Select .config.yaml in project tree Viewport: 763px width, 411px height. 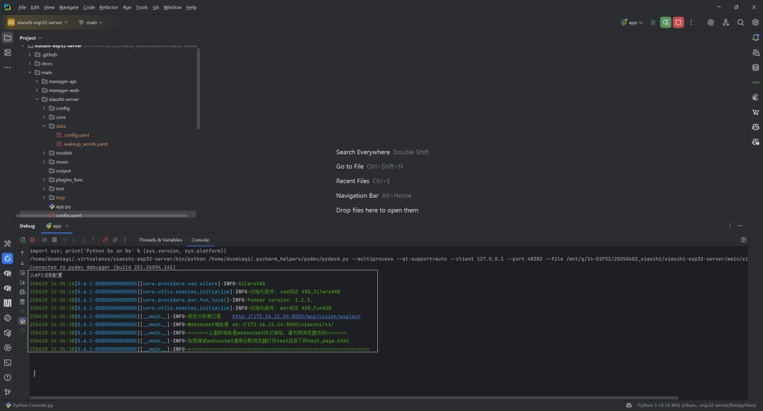76,135
